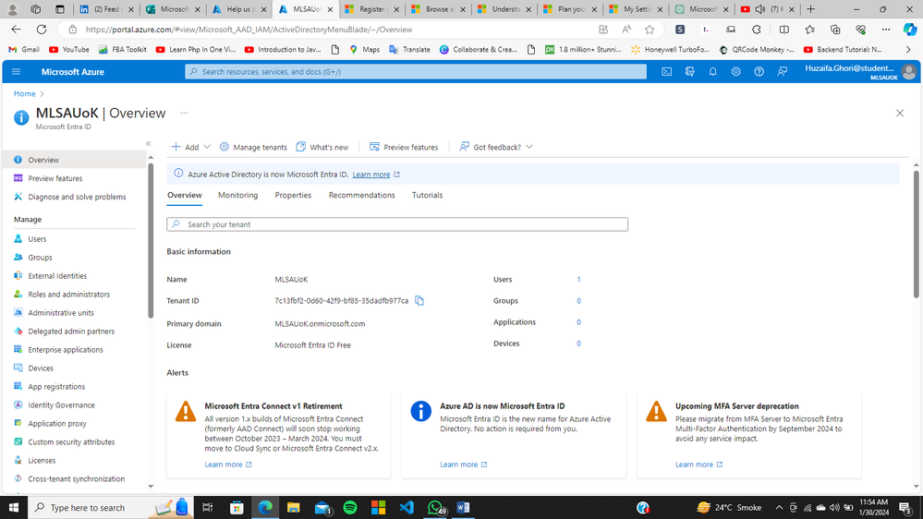
Task: Focus the Azure global search box
Action: [416, 72]
